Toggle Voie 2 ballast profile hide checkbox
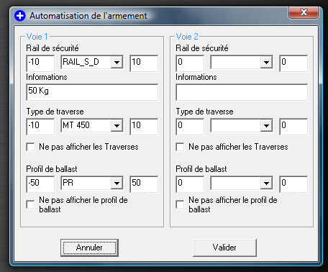Screen dimensions: 328x272 [x=180, y=204]
